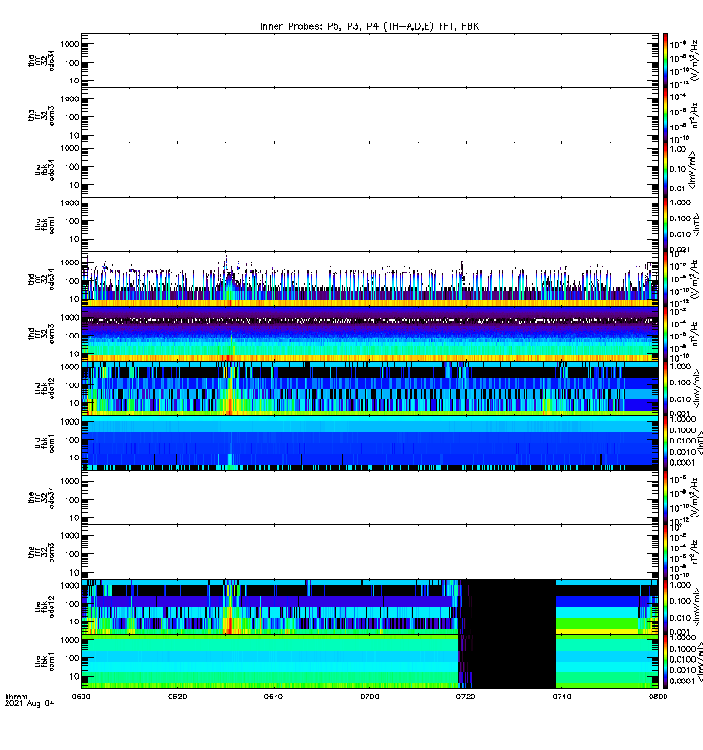703x750 pixels.
Task: Select the "the fff 32 edc34" panel label
Action: coord(41,498)
